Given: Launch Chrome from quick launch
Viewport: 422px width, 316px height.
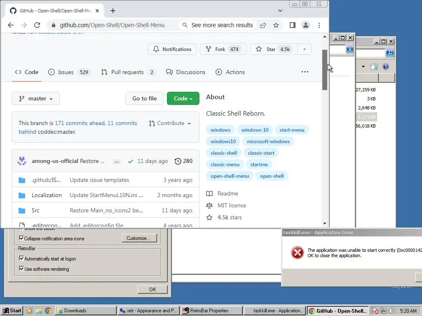Looking at the screenshot, I should pyautogui.click(x=48, y=311).
